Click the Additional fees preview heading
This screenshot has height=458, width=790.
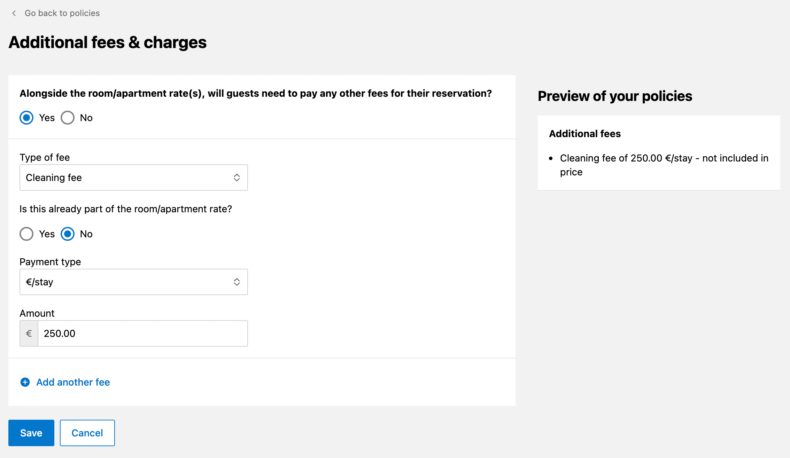tap(585, 134)
